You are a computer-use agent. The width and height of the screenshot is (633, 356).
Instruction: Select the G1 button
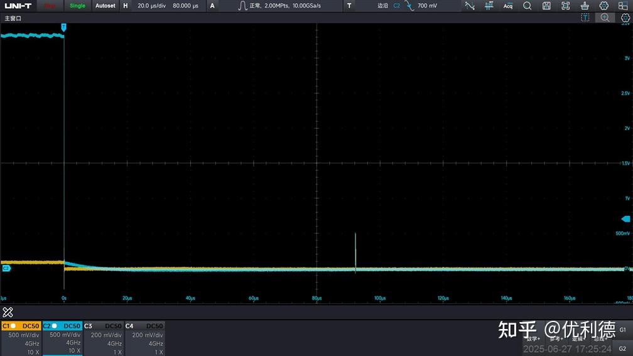coord(622,330)
